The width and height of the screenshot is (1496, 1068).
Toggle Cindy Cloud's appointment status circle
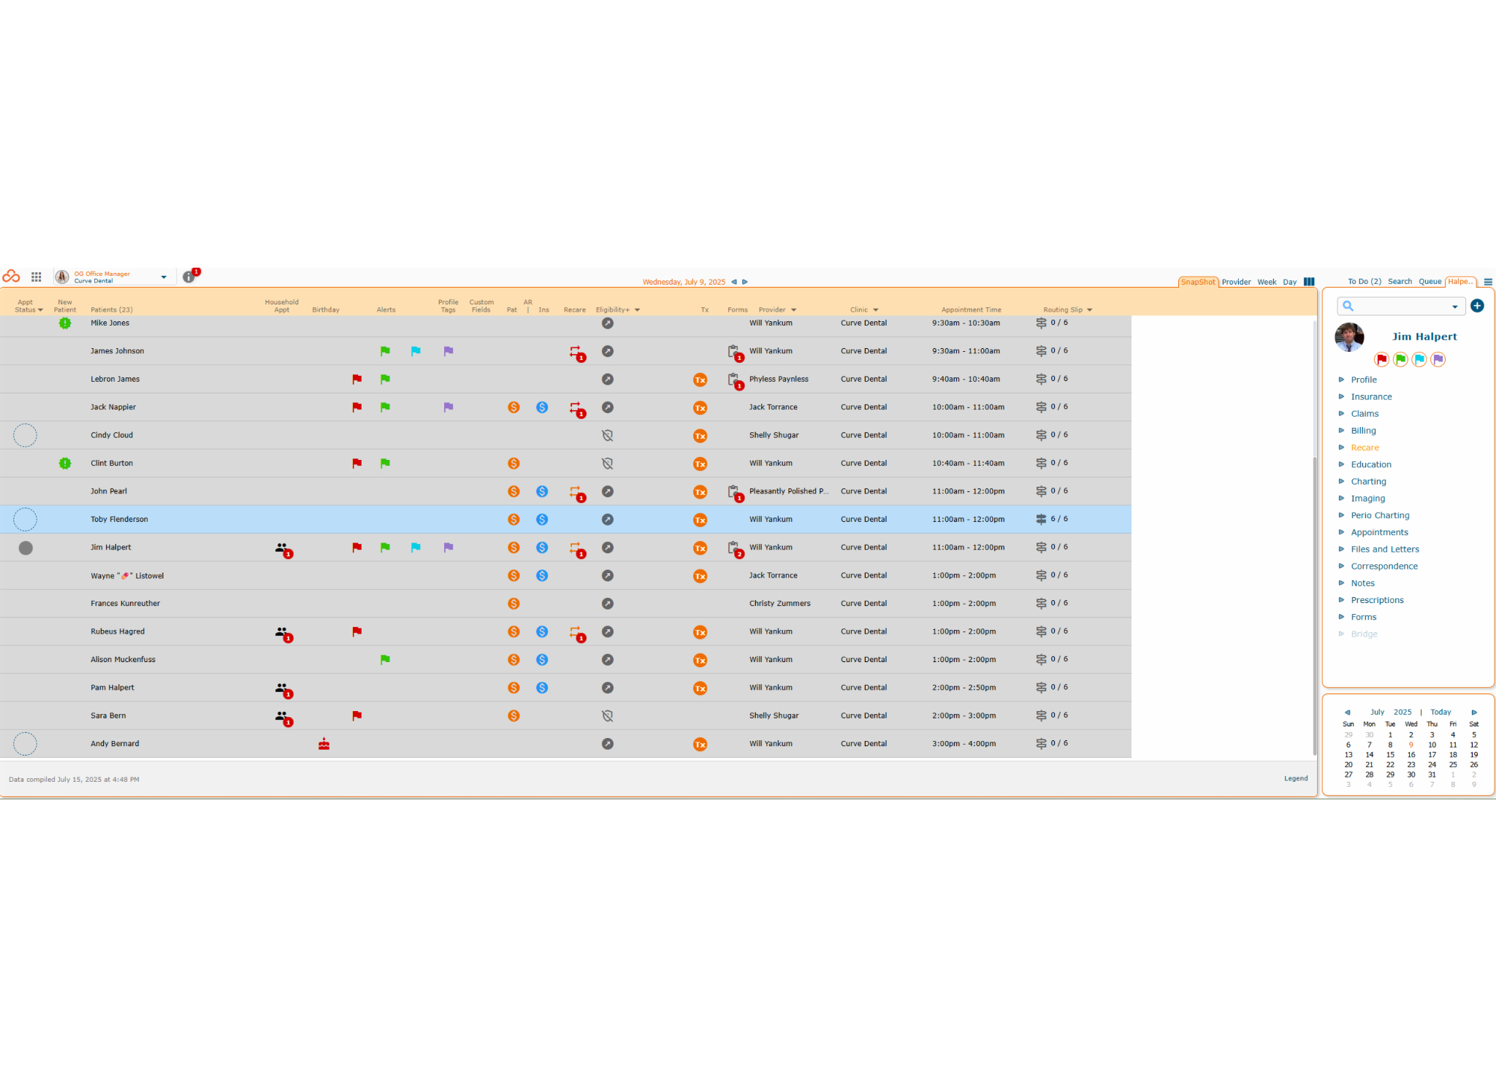coord(26,436)
